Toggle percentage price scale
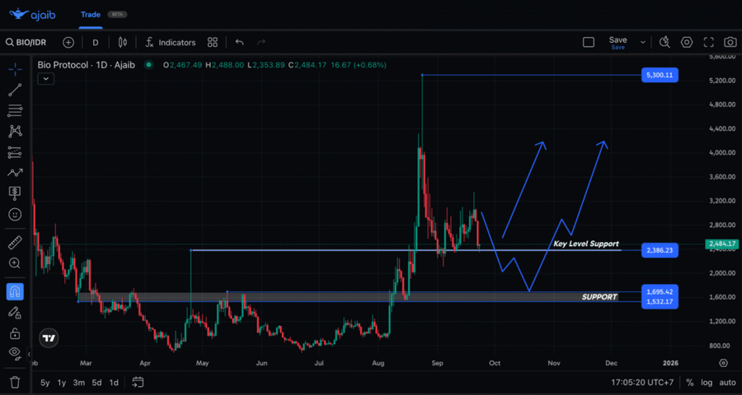 pyautogui.click(x=689, y=382)
